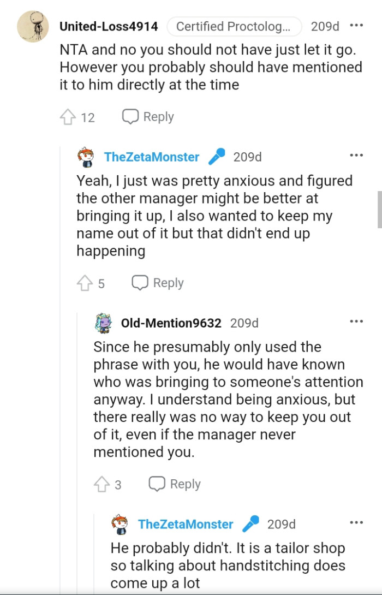Upvote Old-Mention9632's comment showing 3 votes
382x595 pixels.
pyautogui.click(x=103, y=484)
